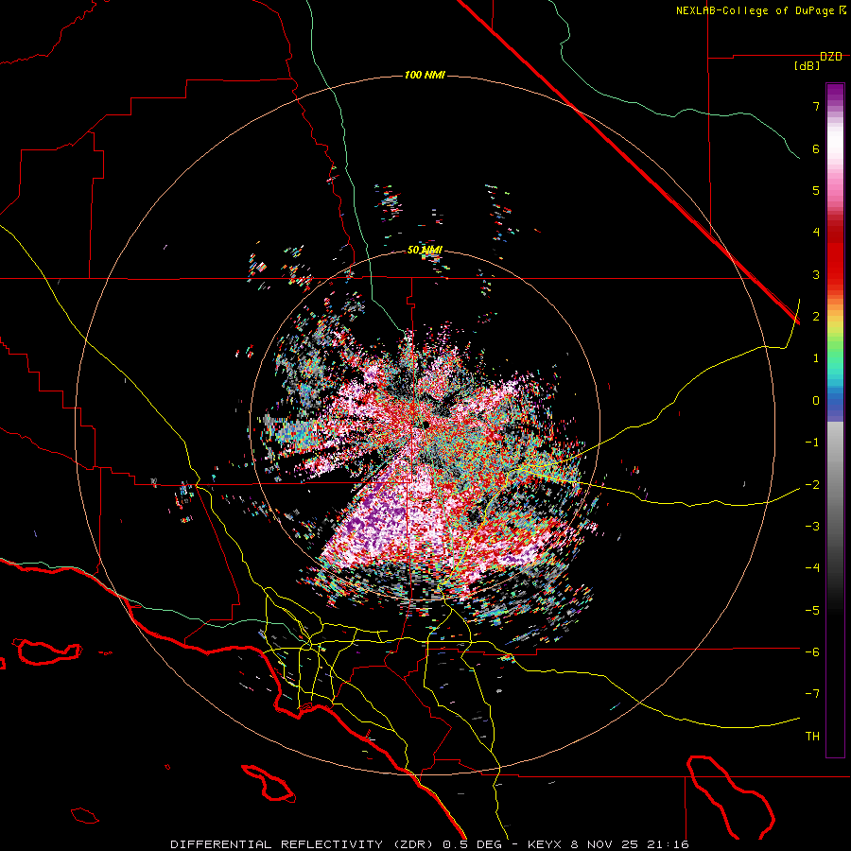Click the -6 value on the scale

point(812,652)
